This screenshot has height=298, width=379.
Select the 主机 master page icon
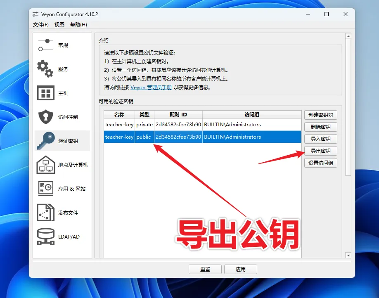pos(46,93)
